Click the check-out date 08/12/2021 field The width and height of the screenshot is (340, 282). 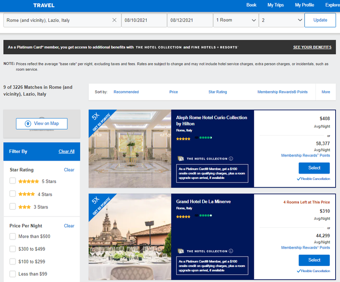[x=190, y=20]
